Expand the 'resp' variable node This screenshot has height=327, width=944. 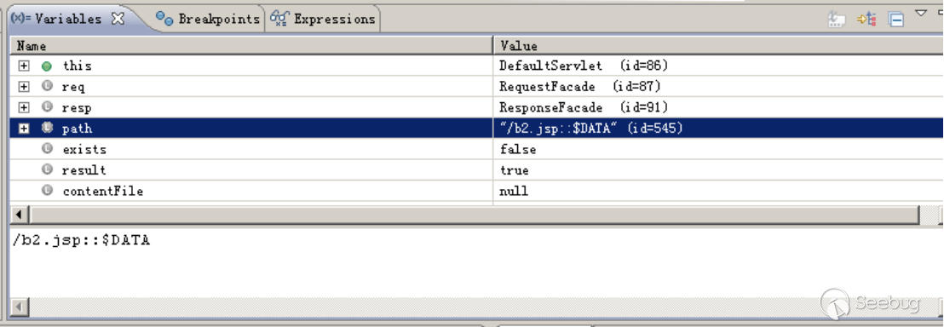point(24,108)
